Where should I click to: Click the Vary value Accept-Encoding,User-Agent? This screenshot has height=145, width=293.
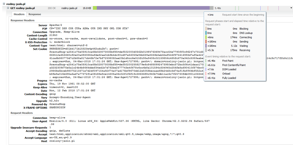pyautogui.click(x=70, y=97)
